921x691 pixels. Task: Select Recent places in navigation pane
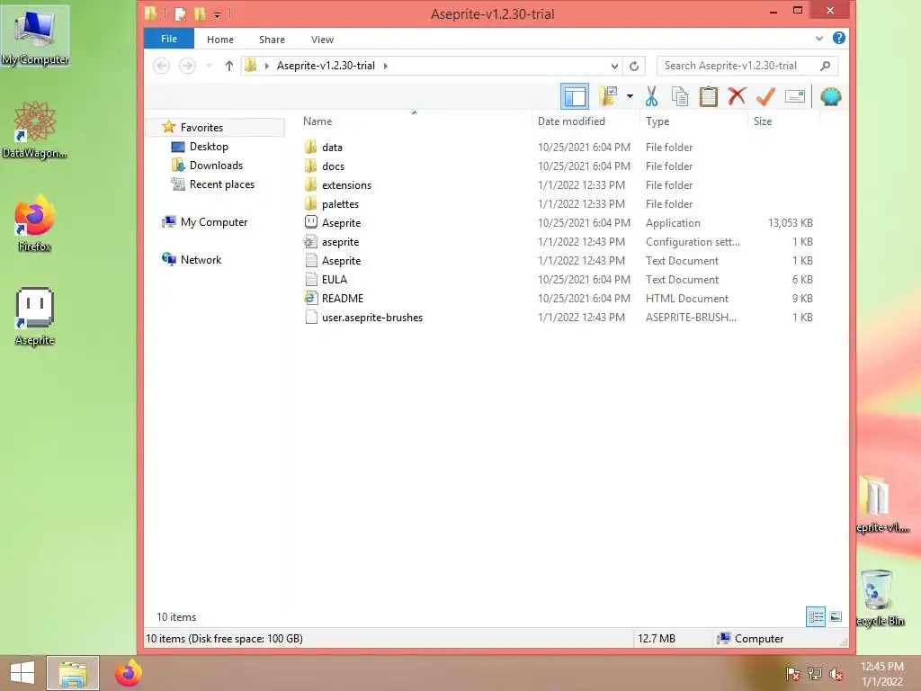tap(212, 184)
